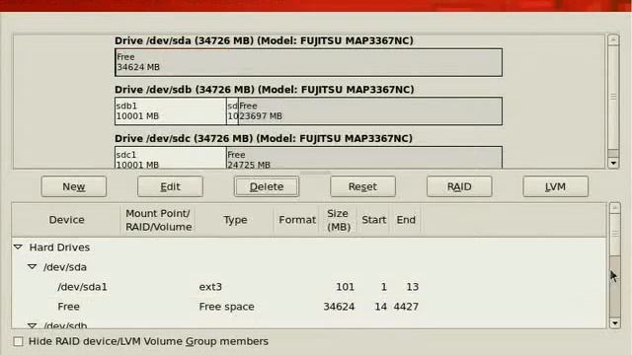Open the LVM configuration button

pos(555,186)
